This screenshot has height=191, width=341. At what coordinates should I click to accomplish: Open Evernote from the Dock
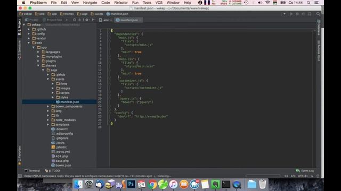(x=215, y=185)
